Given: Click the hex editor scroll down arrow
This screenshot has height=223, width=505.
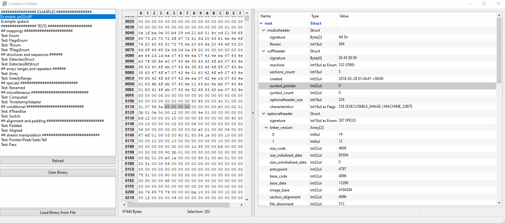Looking at the screenshot, I should (x=247, y=199).
